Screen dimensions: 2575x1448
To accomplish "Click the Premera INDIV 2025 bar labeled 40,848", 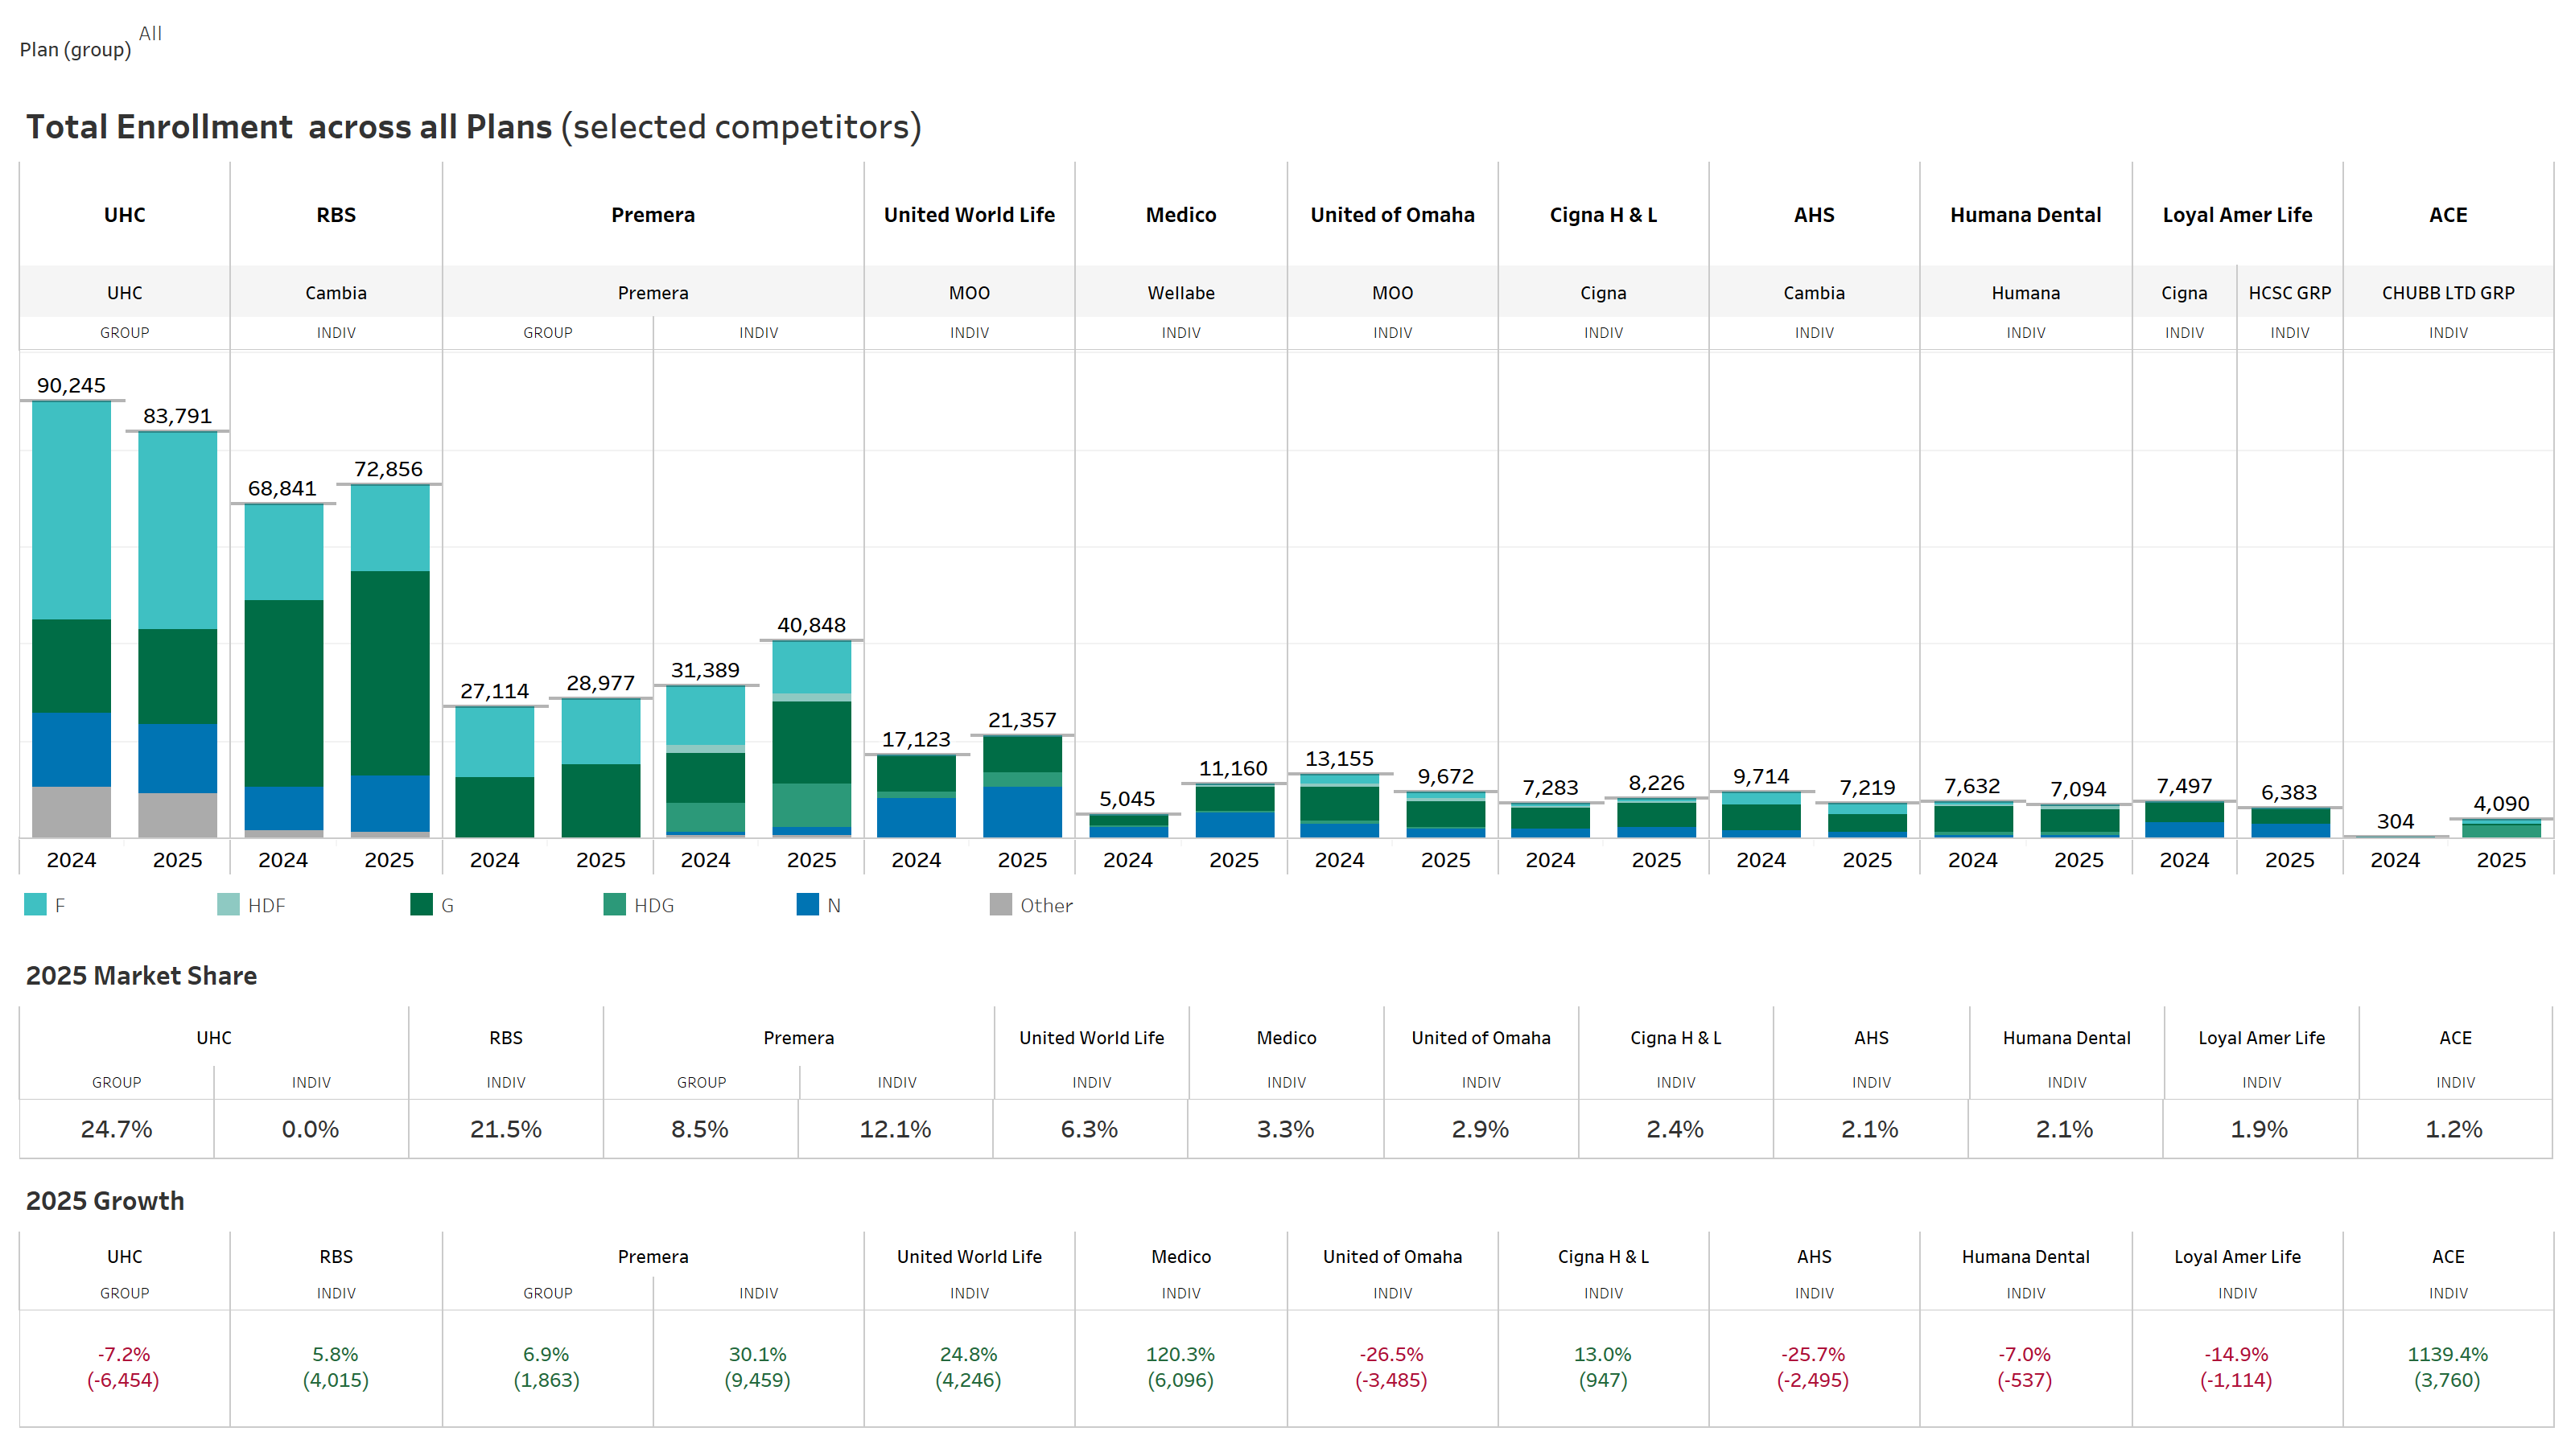I will (x=812, y=738).
